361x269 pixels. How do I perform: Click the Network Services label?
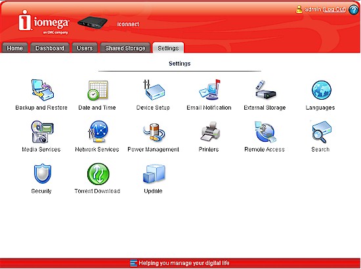[x=97, y=150]
